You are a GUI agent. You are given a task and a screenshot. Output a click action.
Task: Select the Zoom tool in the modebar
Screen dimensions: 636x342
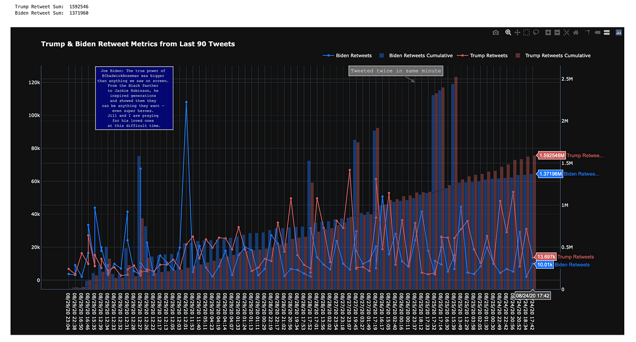tap(508, 32)
